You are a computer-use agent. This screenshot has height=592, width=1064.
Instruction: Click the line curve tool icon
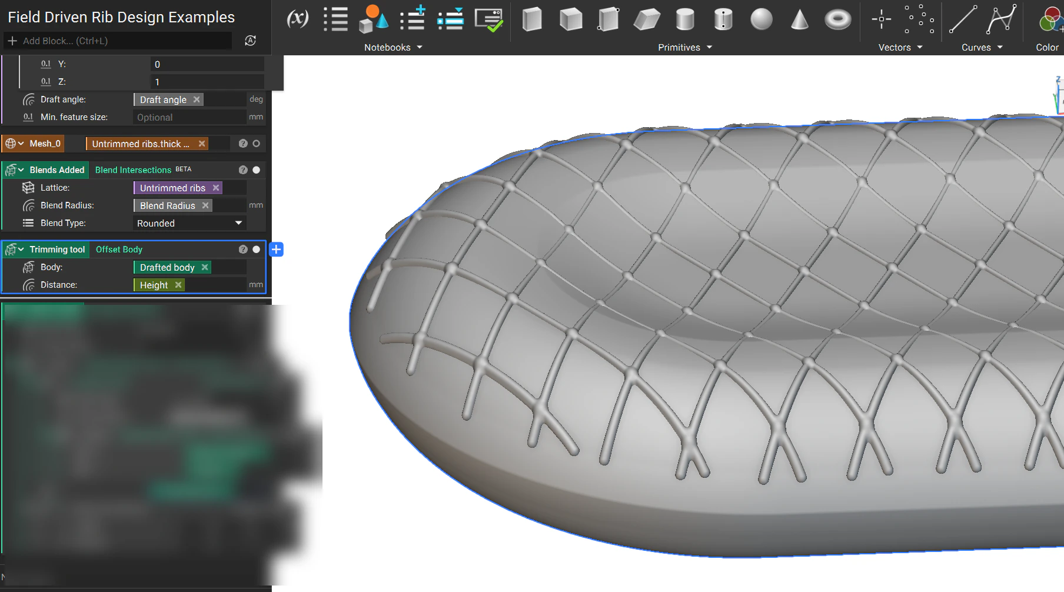click(963, 19)
